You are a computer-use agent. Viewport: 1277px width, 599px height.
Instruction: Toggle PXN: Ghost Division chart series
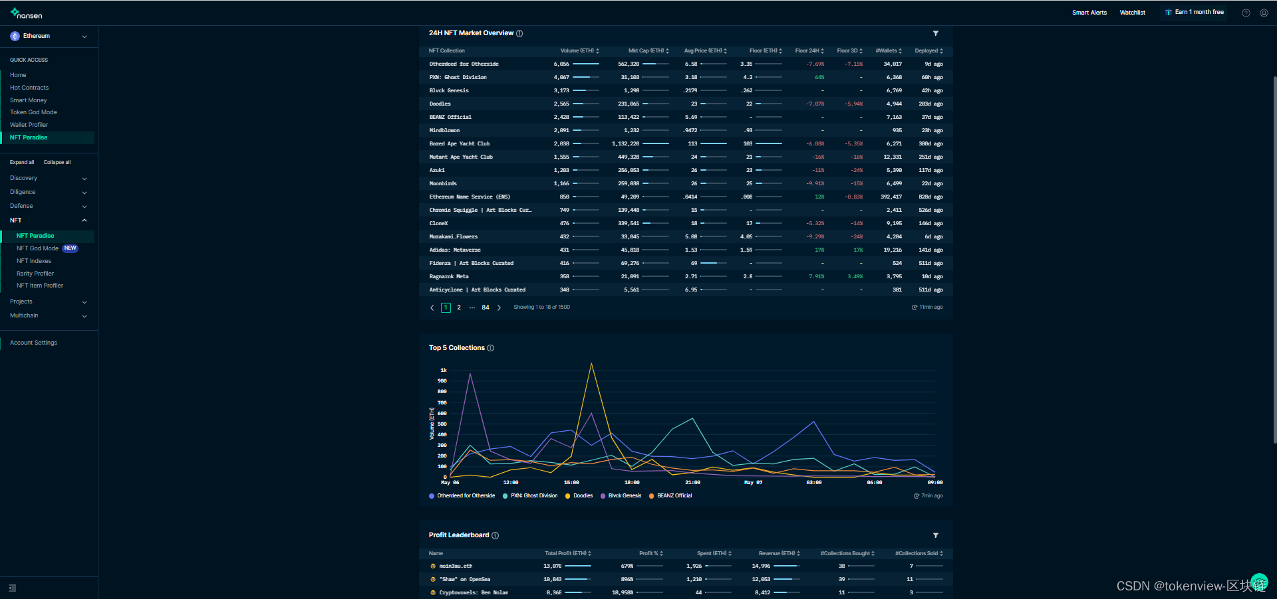530,496
